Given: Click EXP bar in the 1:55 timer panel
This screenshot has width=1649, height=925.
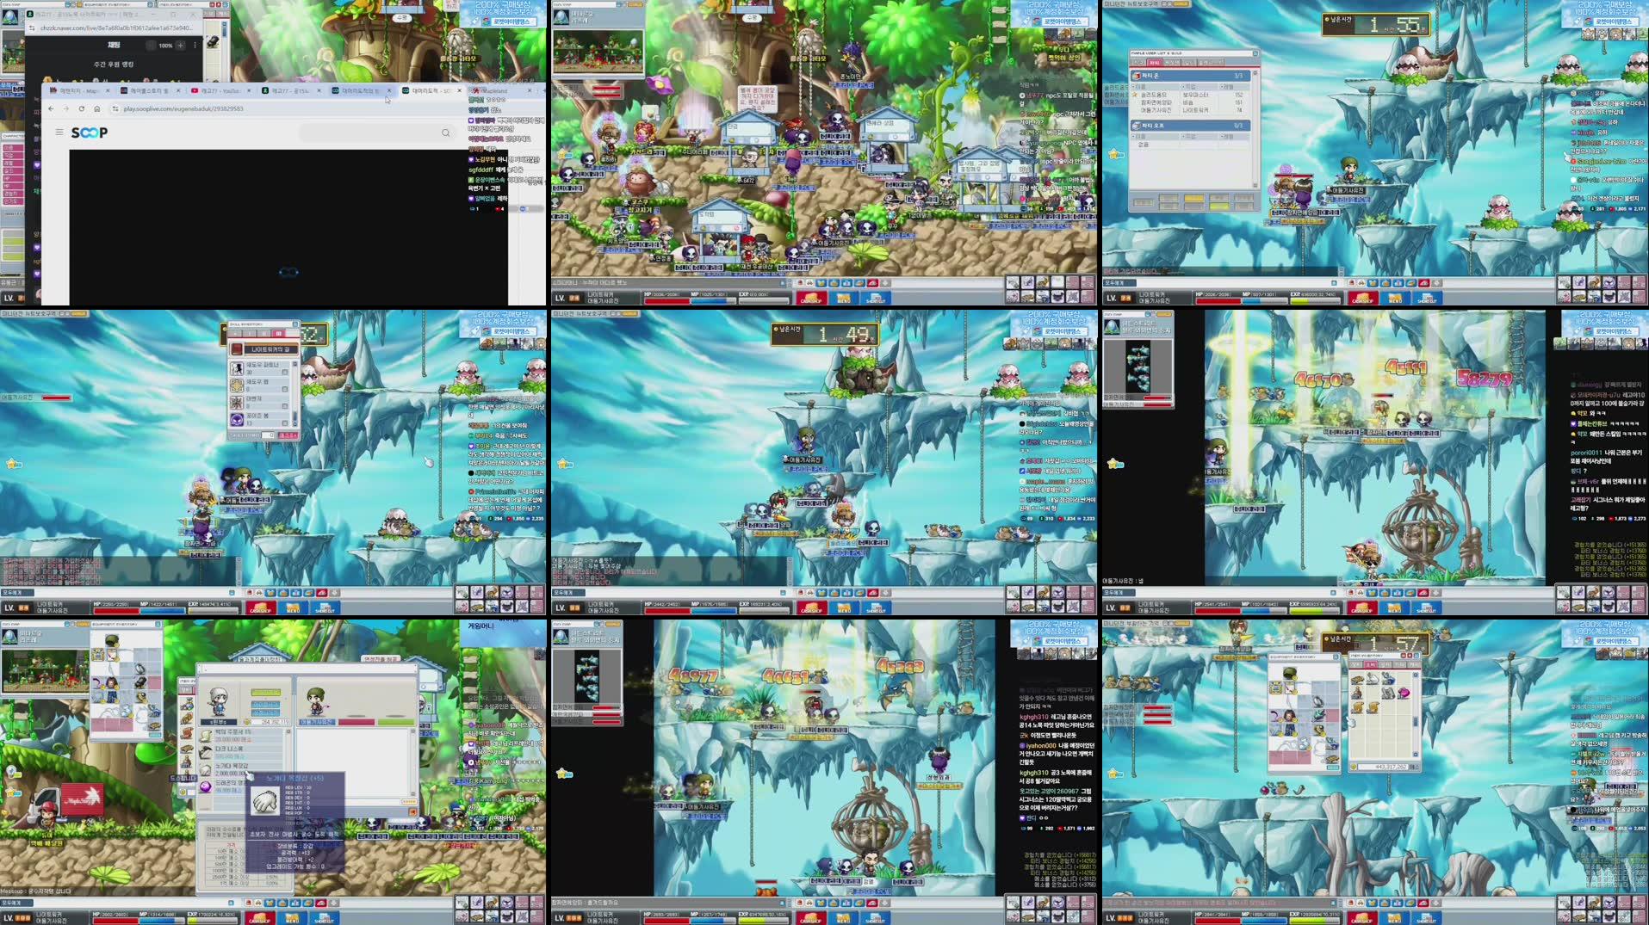Looking at the screenshot, I should tap(1316, 300).
